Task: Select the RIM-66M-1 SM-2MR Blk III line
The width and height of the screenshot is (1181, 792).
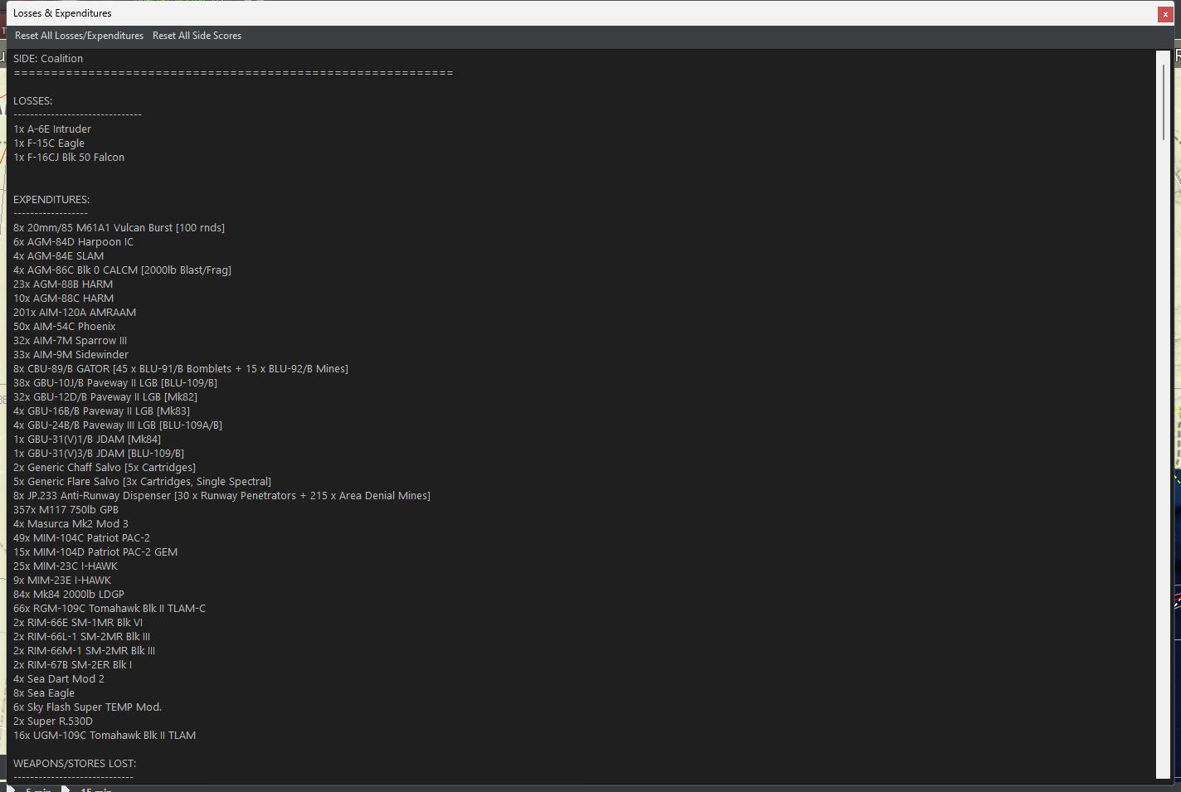Action: click(x=84, y=651)
